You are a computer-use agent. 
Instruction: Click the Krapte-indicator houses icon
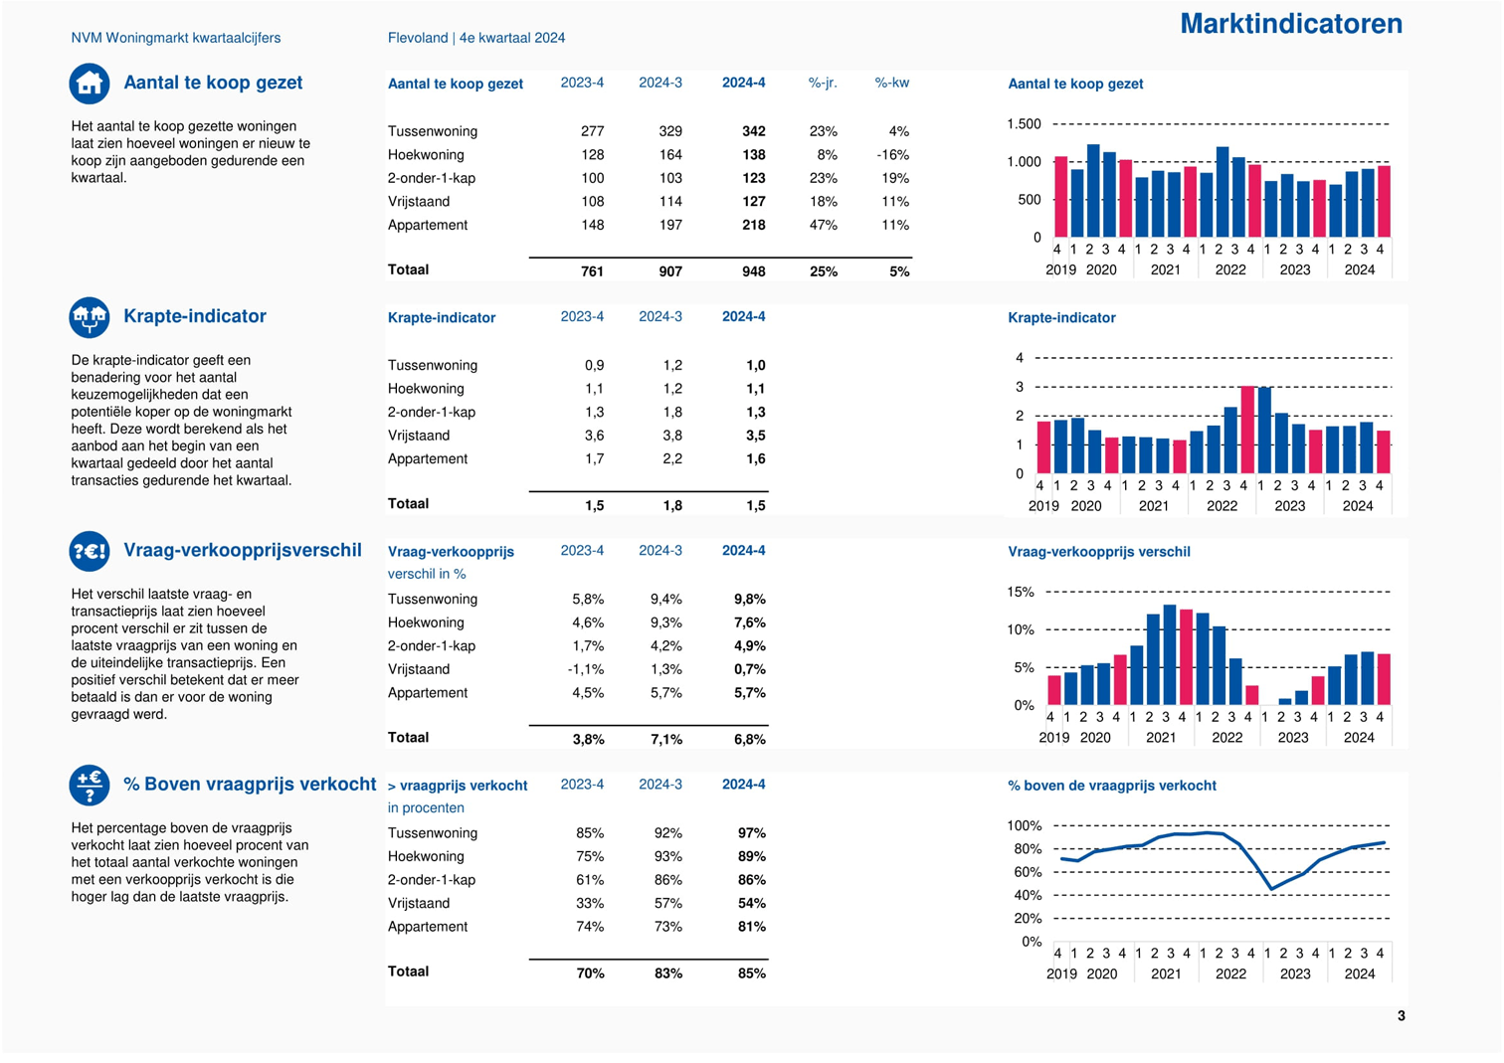click(89, 317)
